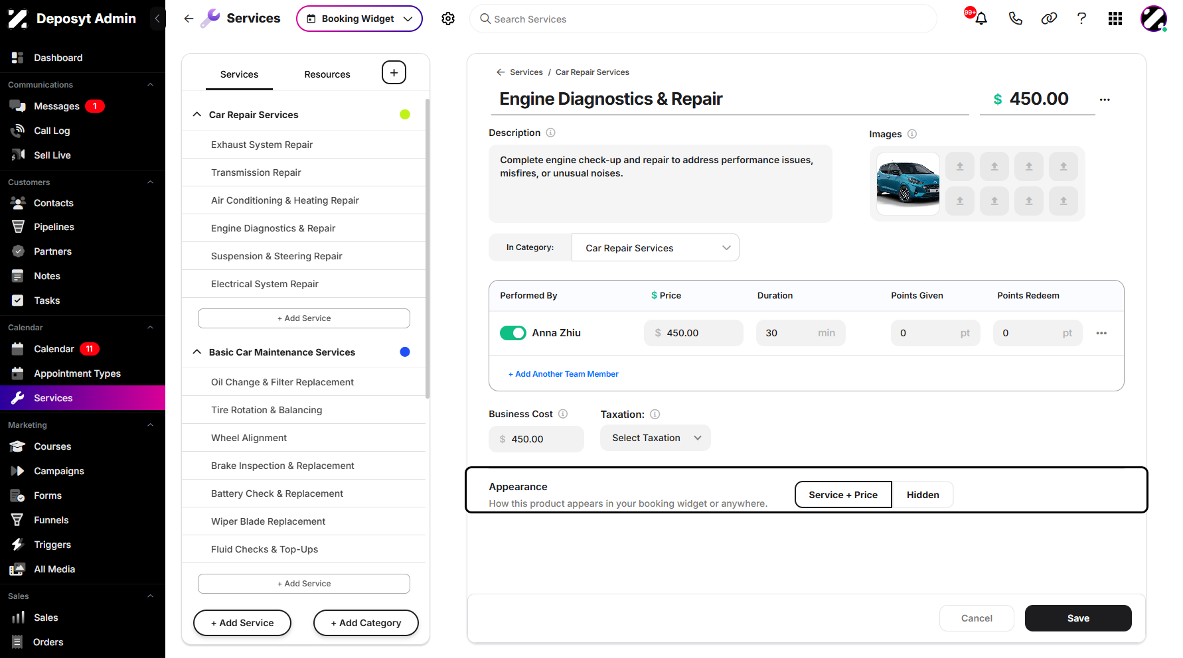Click Business Cost info icon
The height and width of the screenshot is (658, 1183).
pyautogui.click(x=563, y=414)
